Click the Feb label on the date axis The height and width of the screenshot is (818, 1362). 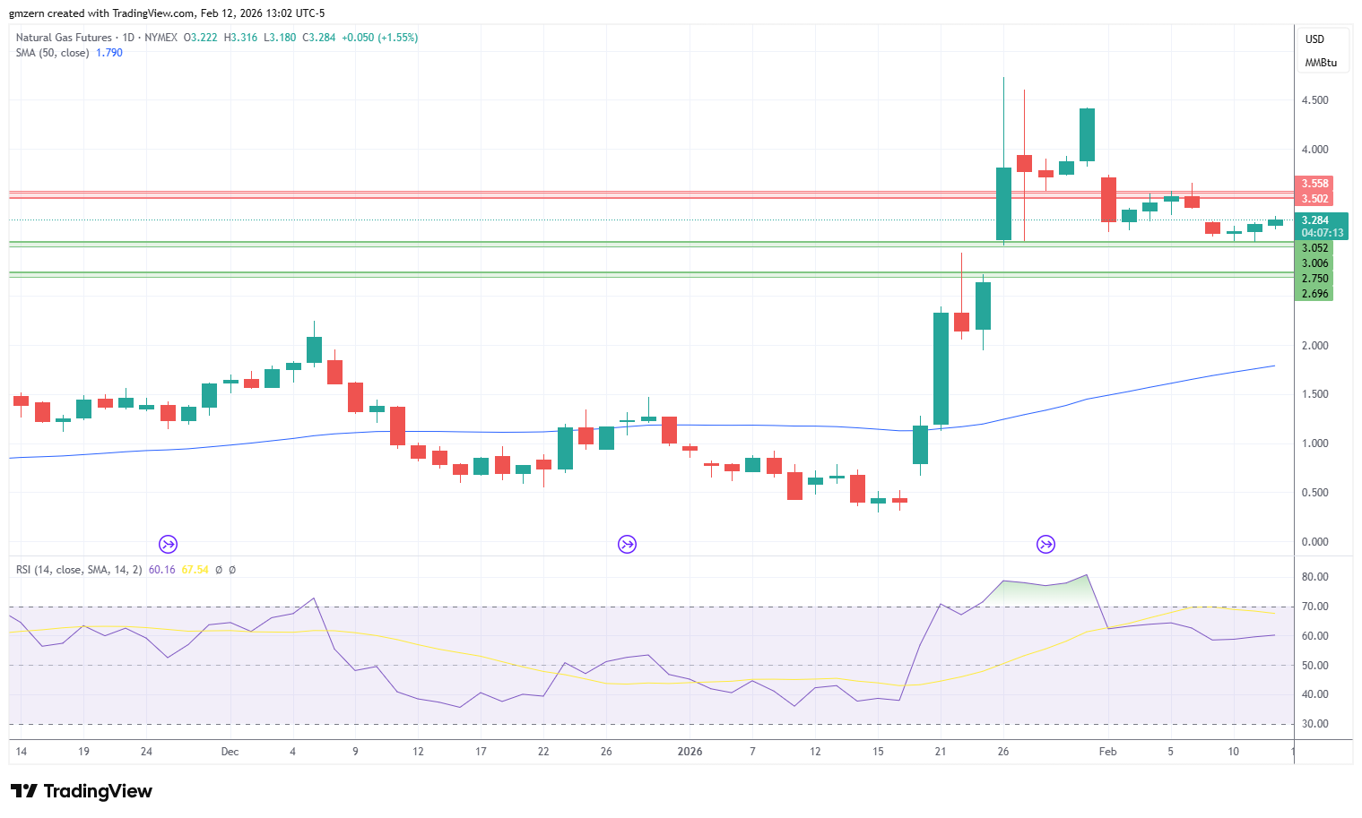point(1108,752)
